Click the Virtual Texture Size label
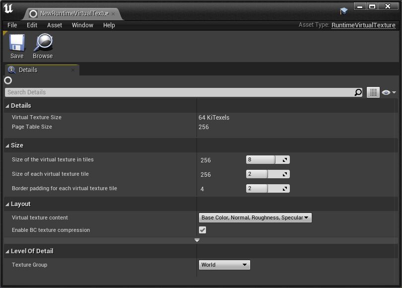This screenshot has height=288, width=402. 37,117
